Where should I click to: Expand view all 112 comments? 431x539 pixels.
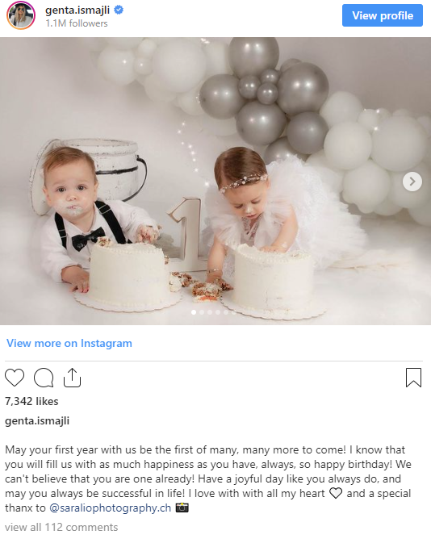pyautogui.click(x=61, y=527)
